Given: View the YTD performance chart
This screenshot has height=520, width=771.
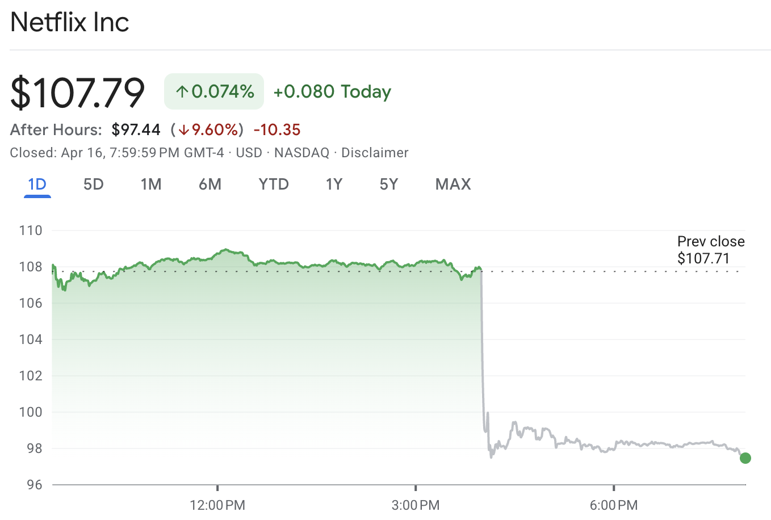Looking at the screenshot, I should (x=274, y=184).
